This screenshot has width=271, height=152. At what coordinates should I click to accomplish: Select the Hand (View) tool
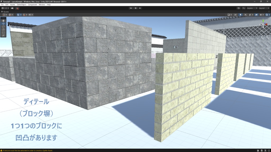pos(3,21)
